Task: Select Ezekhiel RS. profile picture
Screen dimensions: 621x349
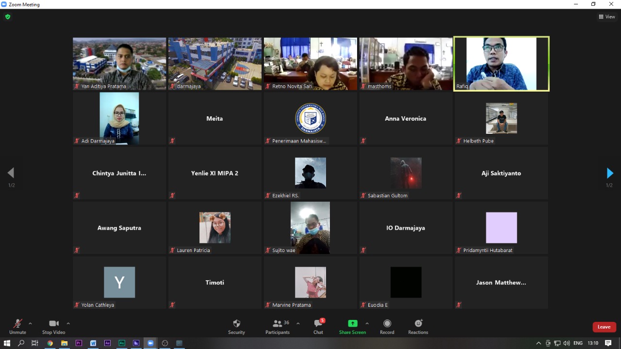Action: pyautogui.click(x=310, y=173)
